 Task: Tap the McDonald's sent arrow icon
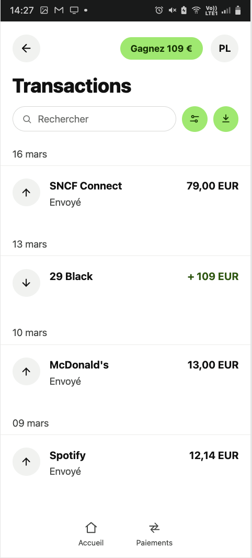(26, 371)
